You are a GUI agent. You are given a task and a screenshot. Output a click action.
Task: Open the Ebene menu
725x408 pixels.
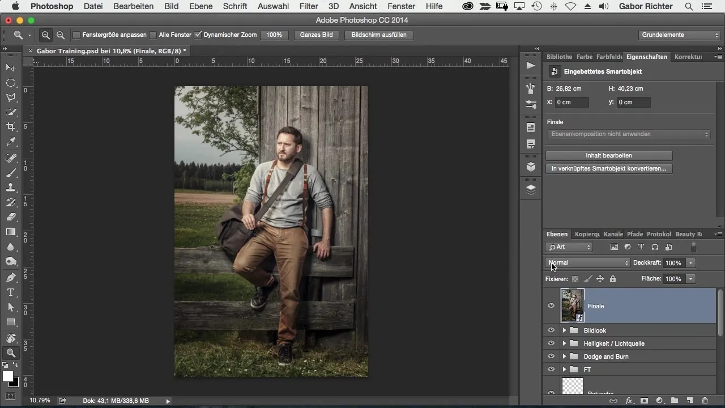click(201, 6)
